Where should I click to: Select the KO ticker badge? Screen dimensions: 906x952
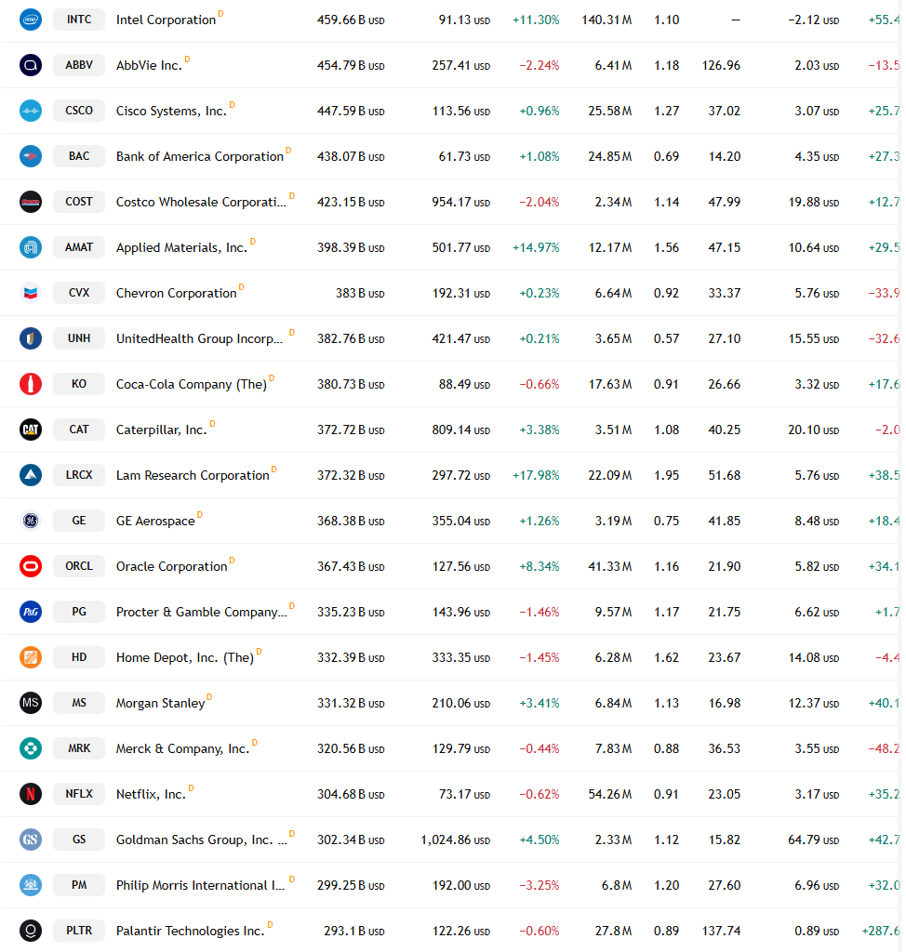(79, 384)
